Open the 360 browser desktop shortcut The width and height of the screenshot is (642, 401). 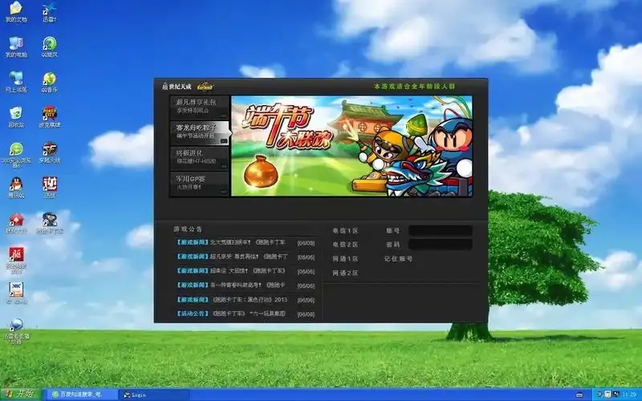coord(16,155)
